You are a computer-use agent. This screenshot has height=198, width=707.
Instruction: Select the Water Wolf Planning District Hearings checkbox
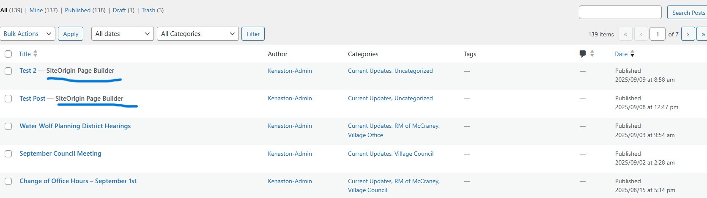(x=8, y=126)
